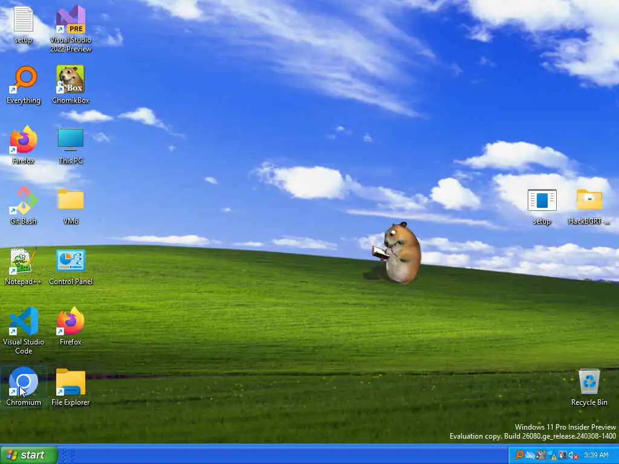619x464 pixels.
Task: Open the setup text file at top-left
Action: 23,25
